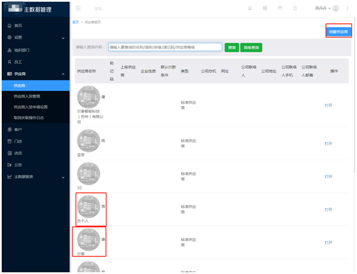Viewport: 357px width, 274px height.
Task: Collapse the 供应商 menu chevron
Action: tap(63, 74)
